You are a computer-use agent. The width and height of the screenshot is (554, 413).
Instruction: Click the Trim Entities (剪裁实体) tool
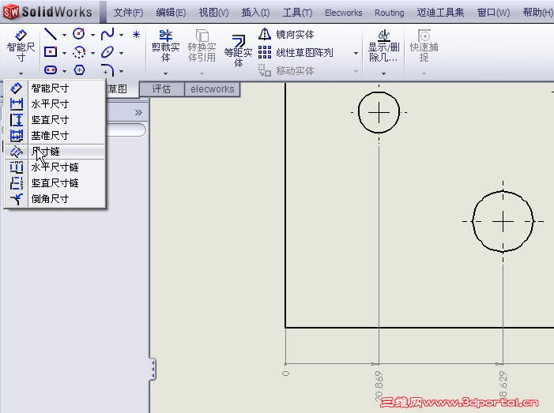[165, 46]
